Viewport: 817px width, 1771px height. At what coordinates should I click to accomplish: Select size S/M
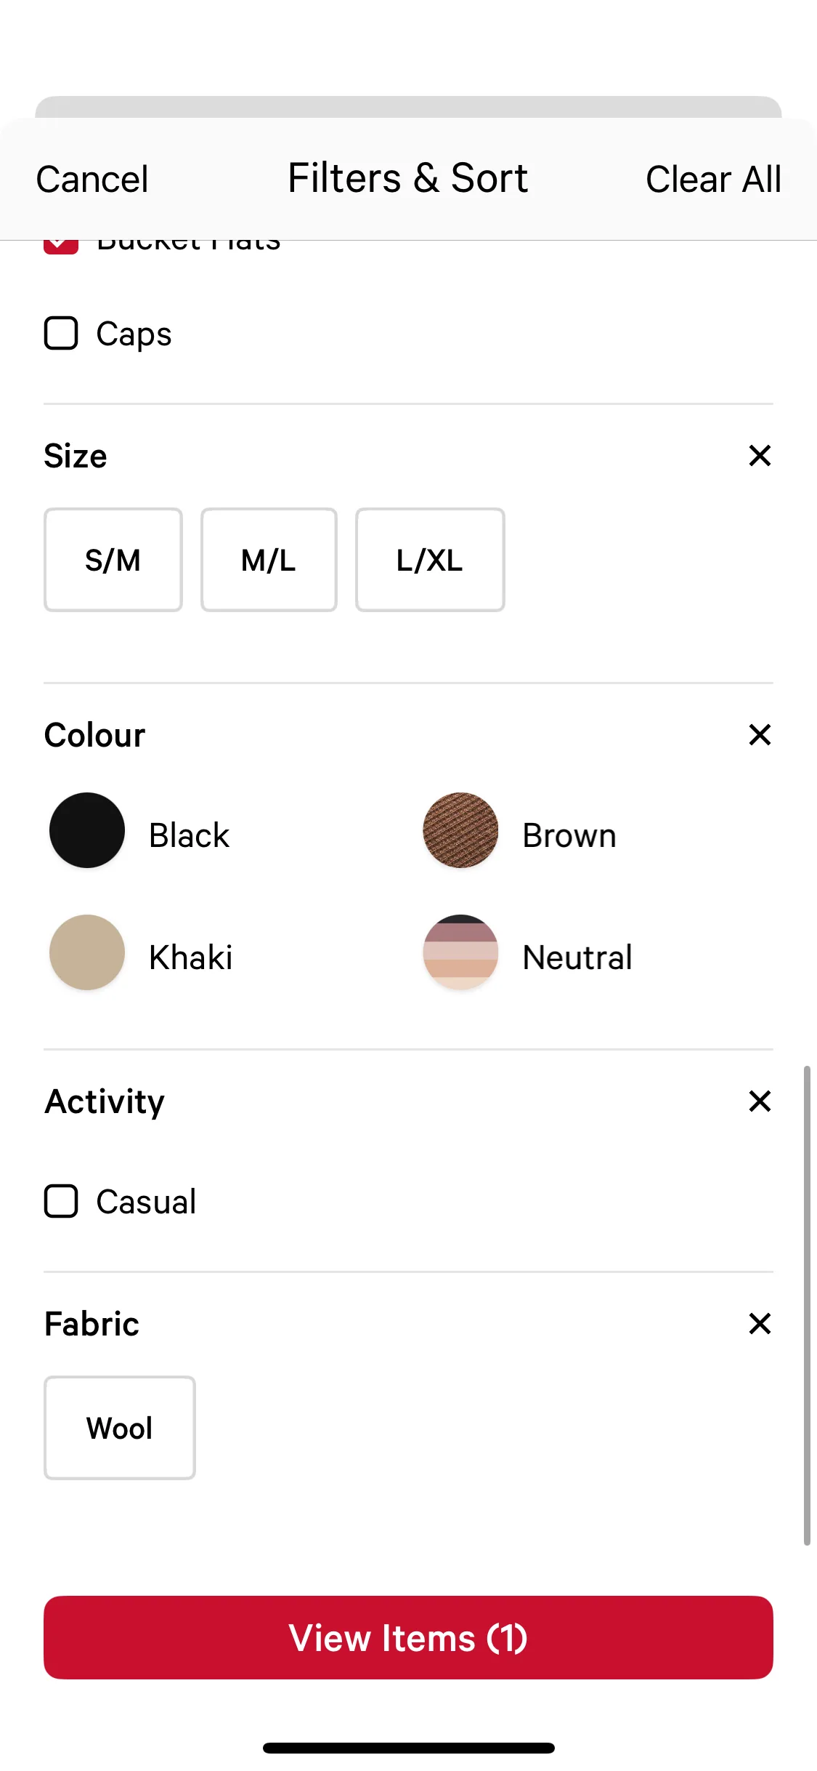coord(113,560)
